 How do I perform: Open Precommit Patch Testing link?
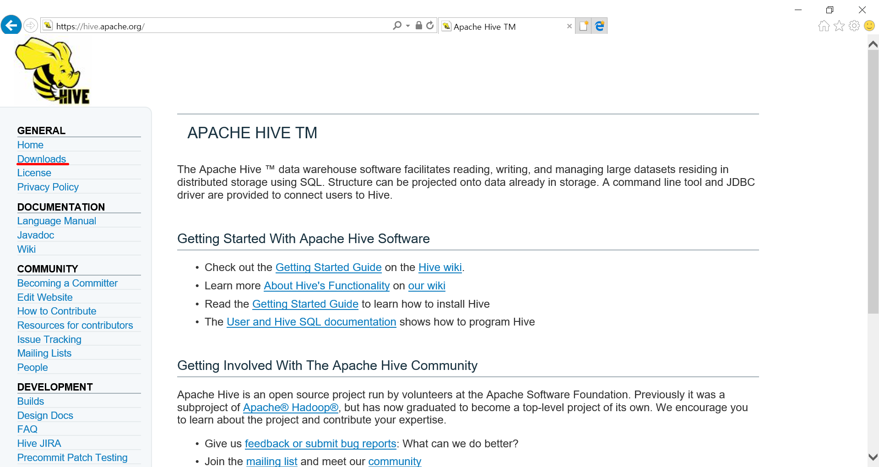coord(72,458)
